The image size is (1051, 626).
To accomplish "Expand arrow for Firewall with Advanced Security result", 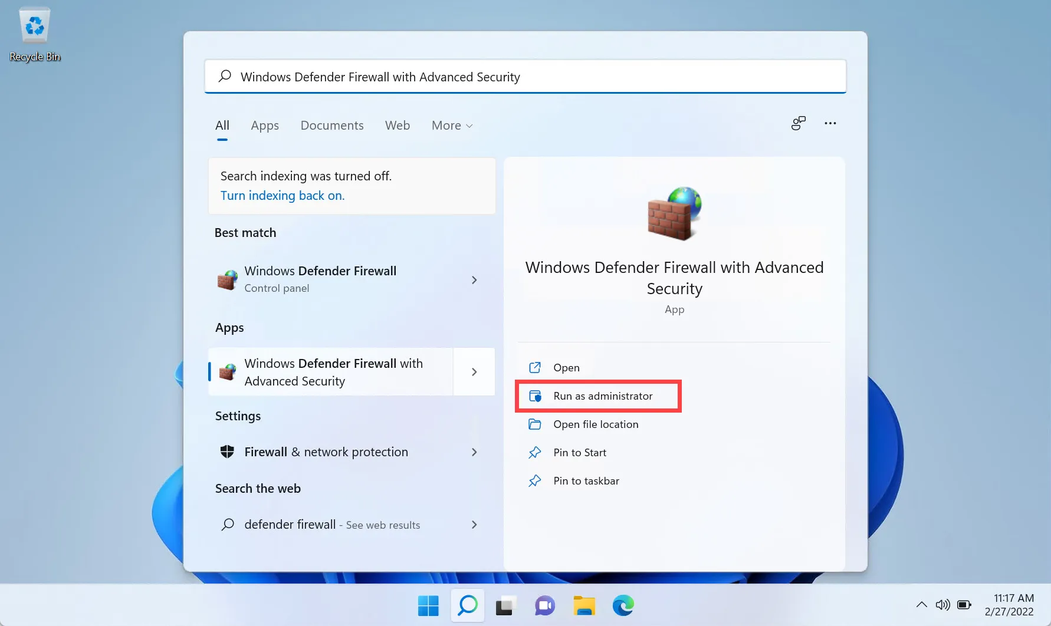I will coord(474,372).
